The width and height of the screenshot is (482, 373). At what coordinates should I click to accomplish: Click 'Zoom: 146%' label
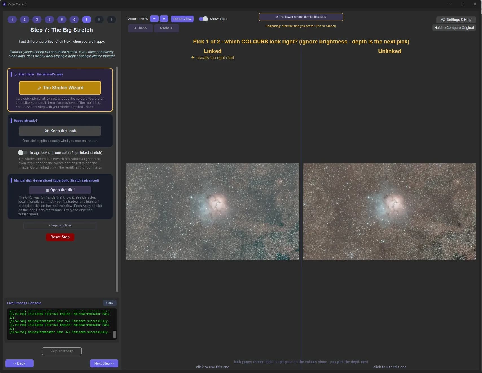[138, 19]
